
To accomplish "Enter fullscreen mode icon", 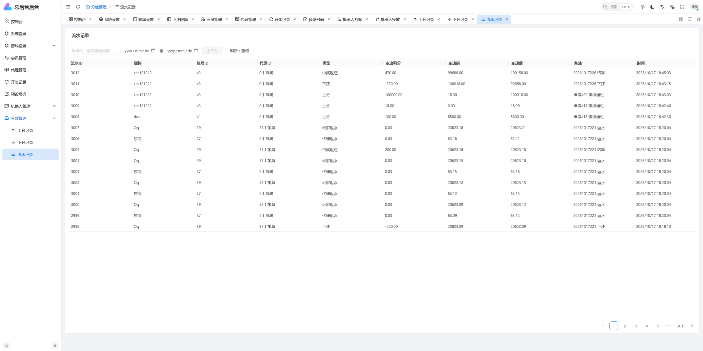I will pos(682,7).
